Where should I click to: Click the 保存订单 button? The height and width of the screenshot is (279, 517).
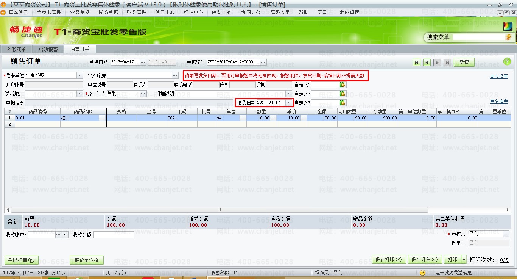(x=424, y=260)
